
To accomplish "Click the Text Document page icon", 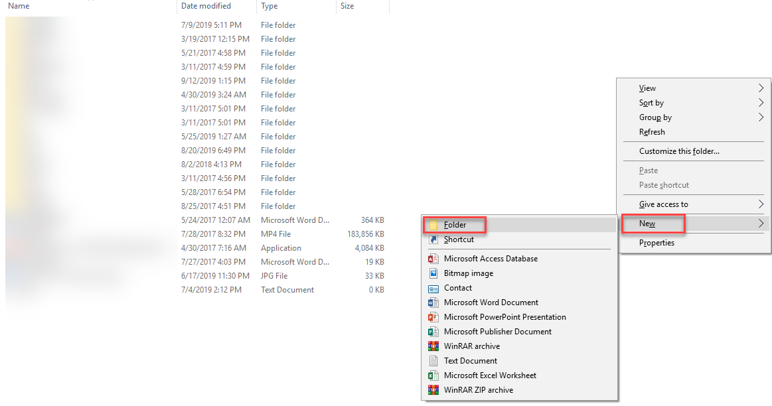I will (433, 361).
